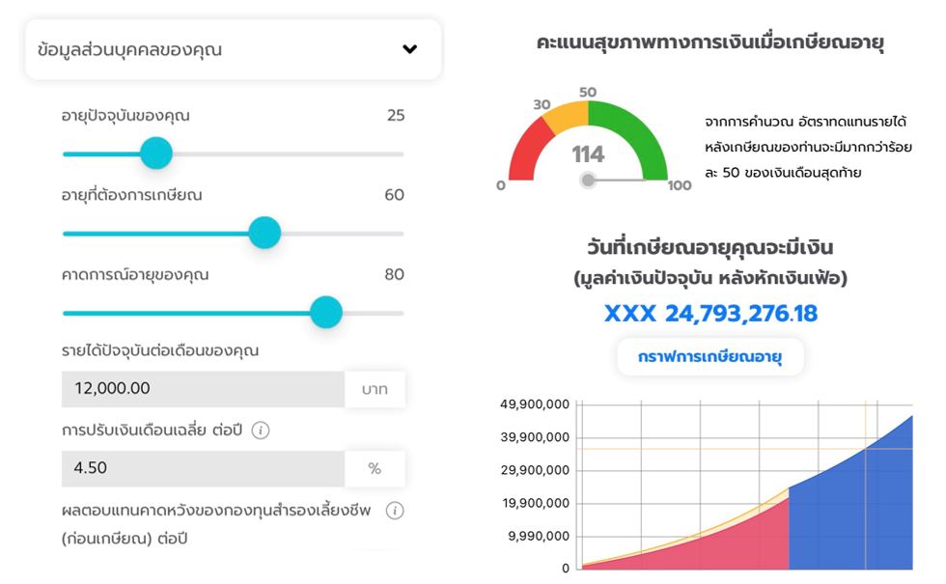Click the gray gauge needle knob
946x584 pixels.
[x=588, y=181]
